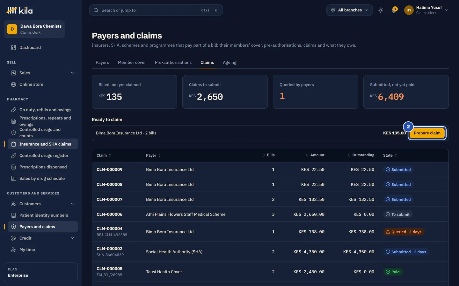Click the Patient identity numbers icon
459x286 pixels.
[x=13, y=215]
